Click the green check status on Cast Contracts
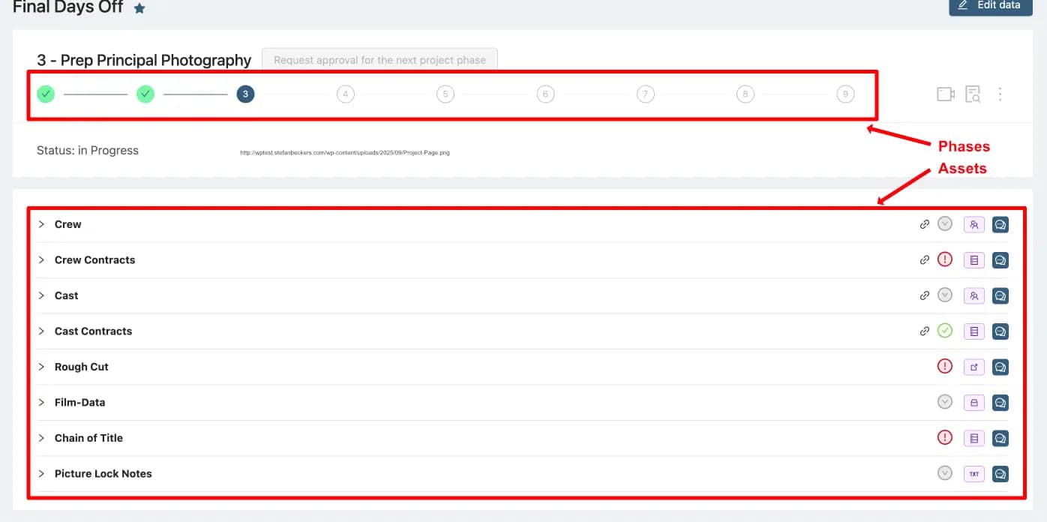 click(945, 331)
